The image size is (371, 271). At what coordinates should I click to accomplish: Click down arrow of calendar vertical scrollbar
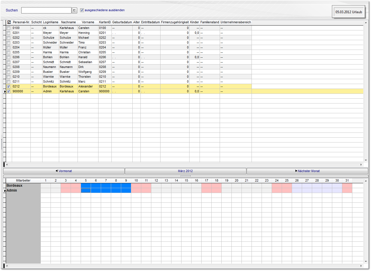[x=366, y=261]
